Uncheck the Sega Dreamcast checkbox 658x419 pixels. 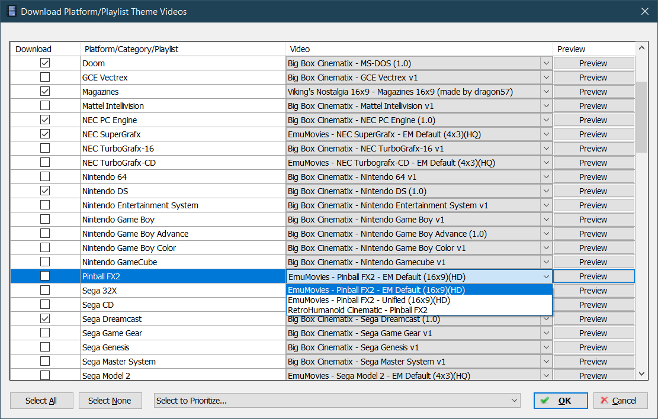tap(45, 319)
